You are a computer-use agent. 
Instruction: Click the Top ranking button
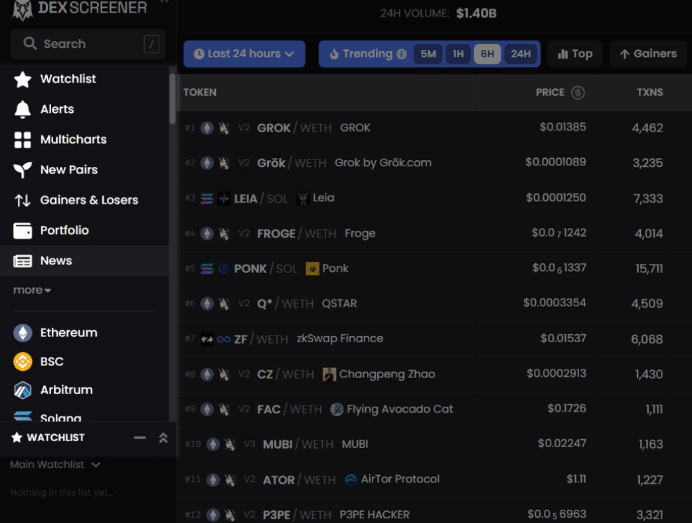(x=575, y=54)
